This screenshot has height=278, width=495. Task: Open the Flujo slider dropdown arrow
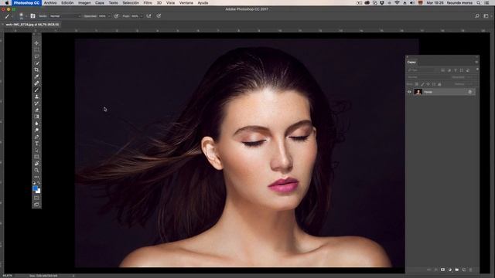pos(142,16)
